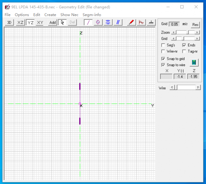Click the Grid value 0.05 field
The height and width of the screenshot is (184, 206).
[174, 24]
